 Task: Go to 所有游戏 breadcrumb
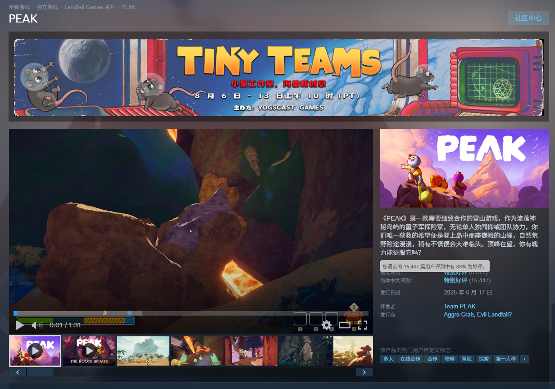pyautogui.click(x=19, y=7)
